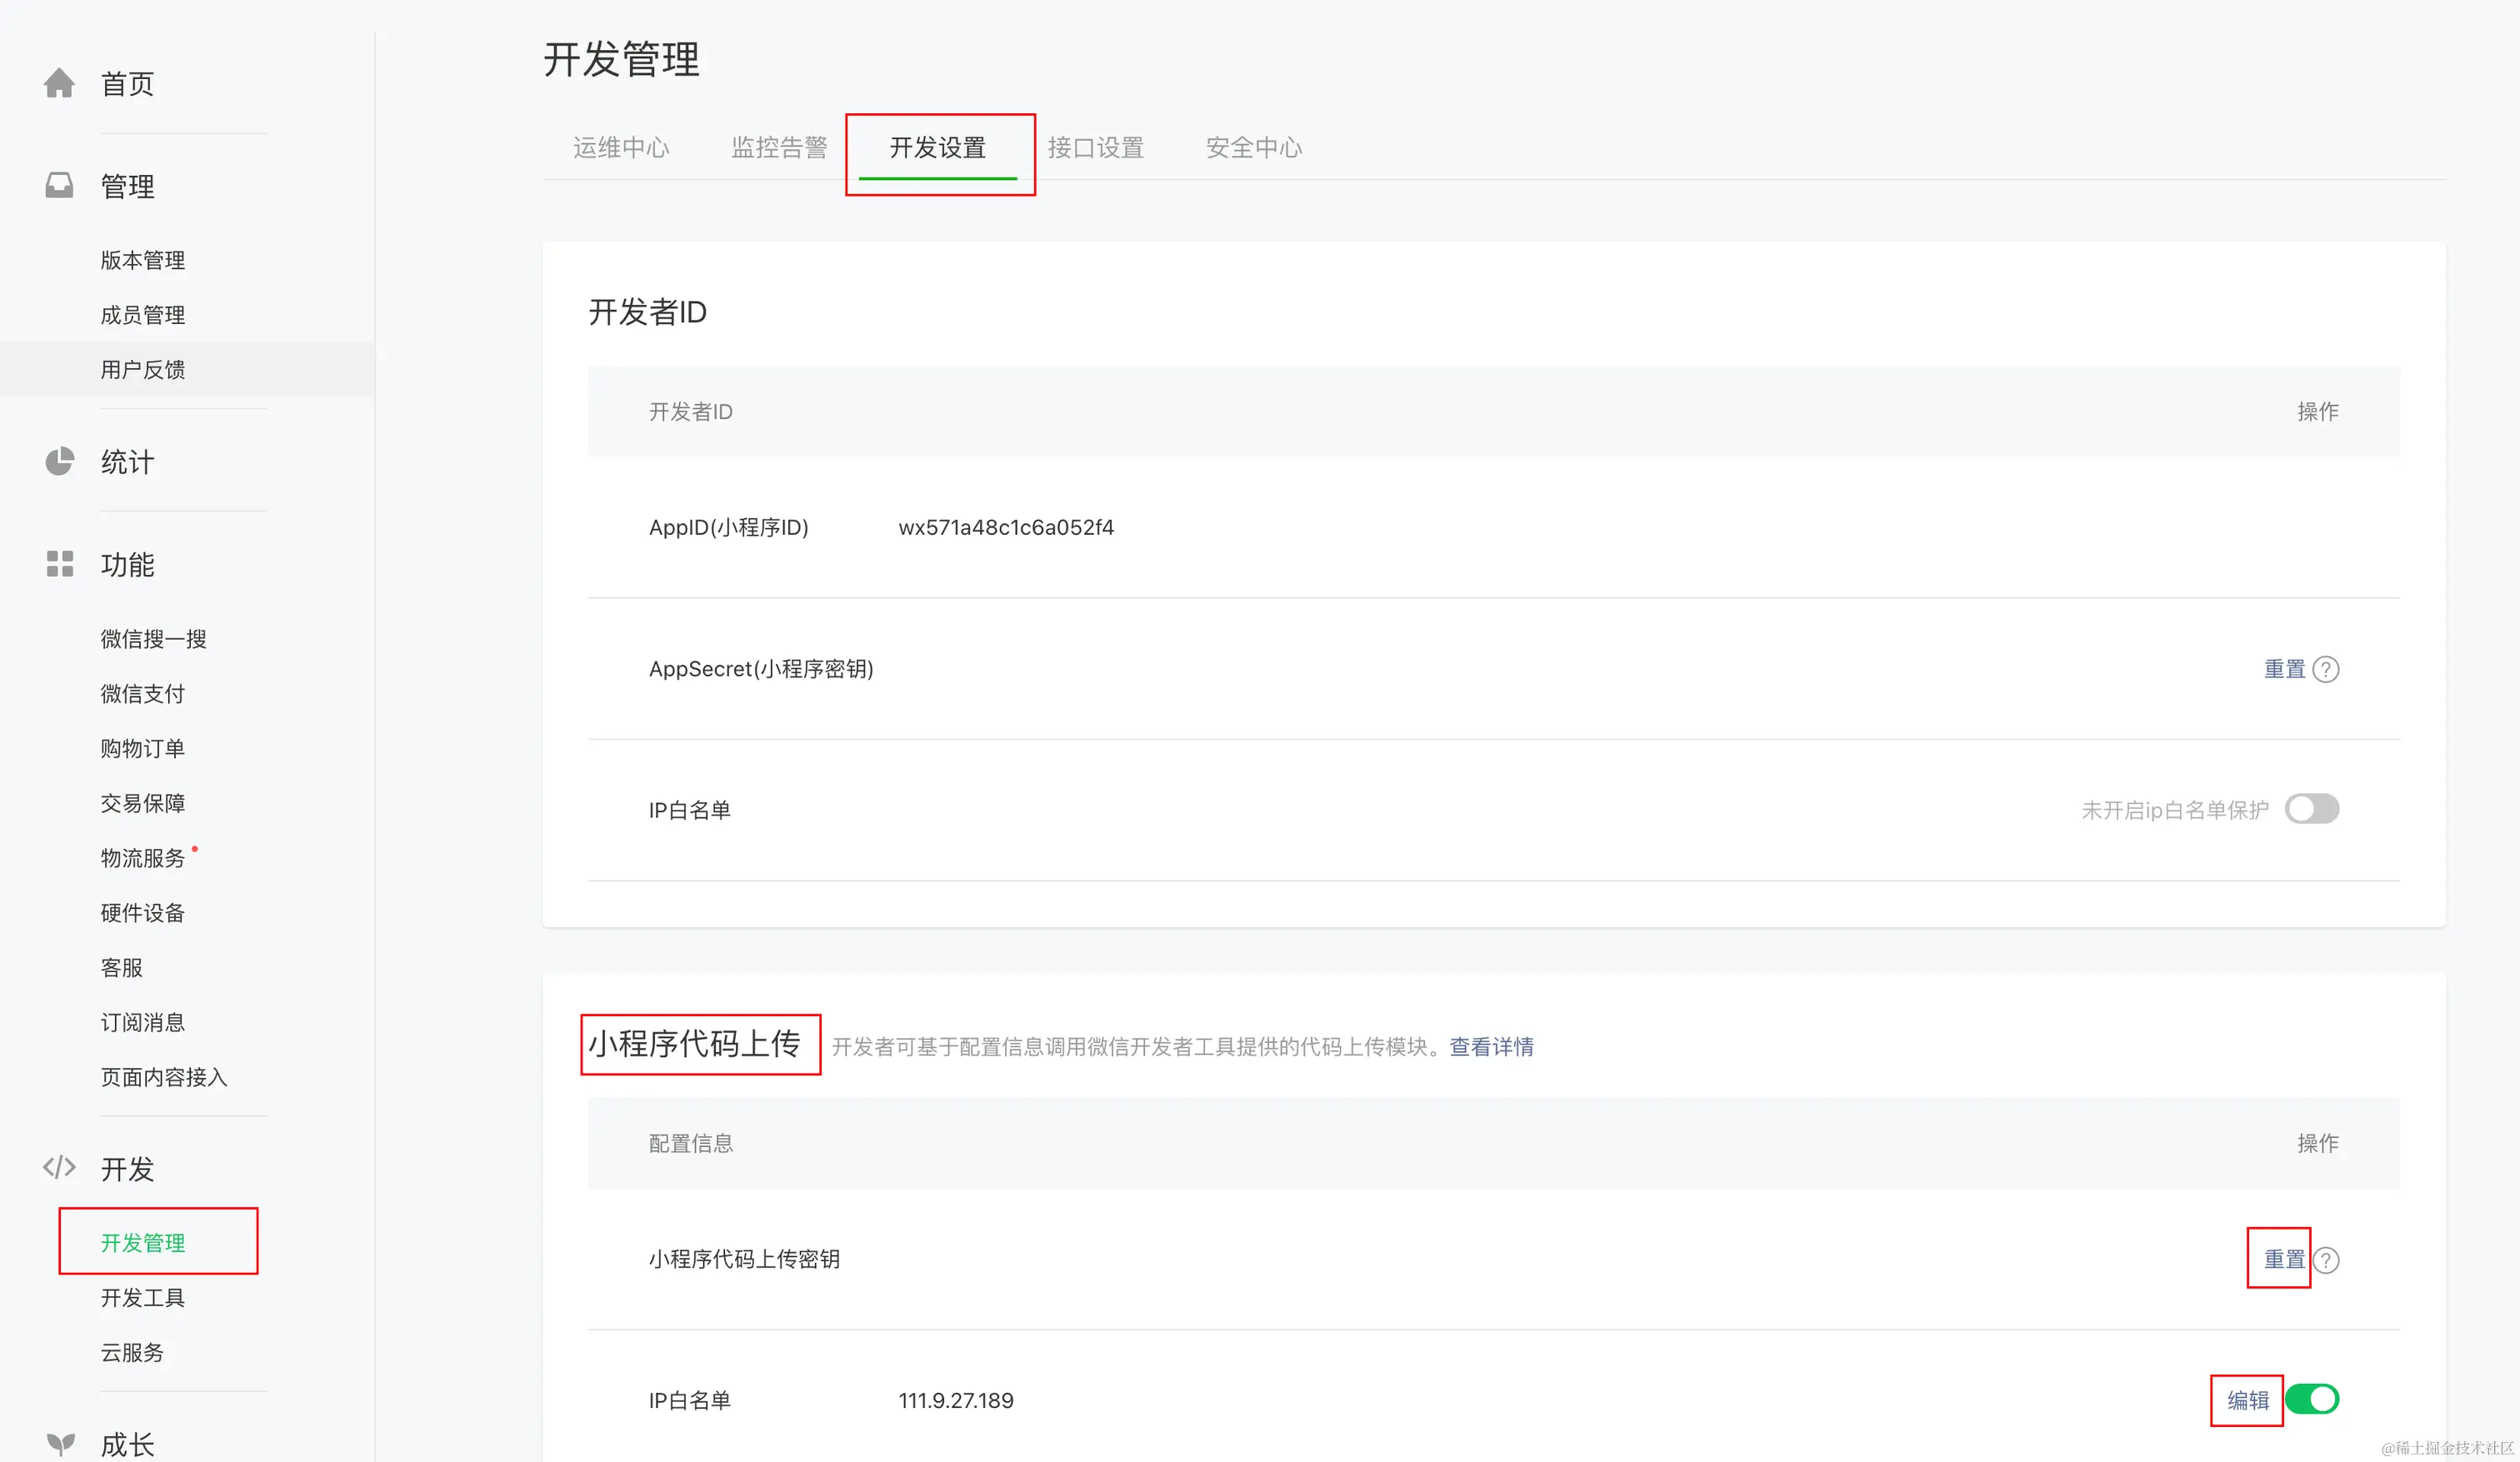Click the help question mark next to AppSecret 重置
Screen dimensions: 2520x1462
pos(2326,669)
